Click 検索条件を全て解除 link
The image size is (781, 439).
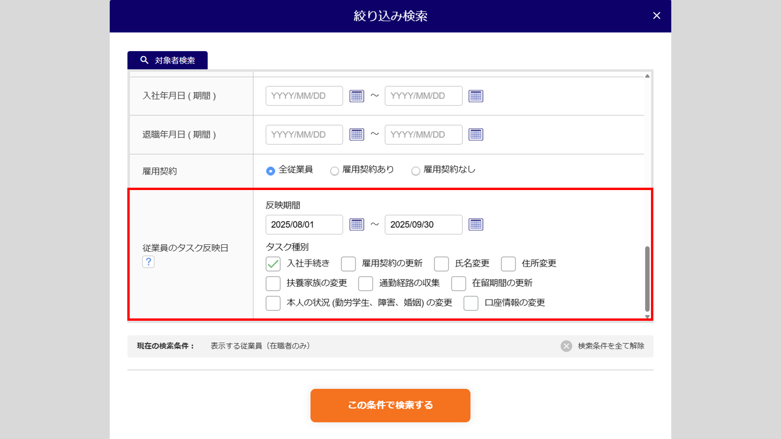coord(611,346)
